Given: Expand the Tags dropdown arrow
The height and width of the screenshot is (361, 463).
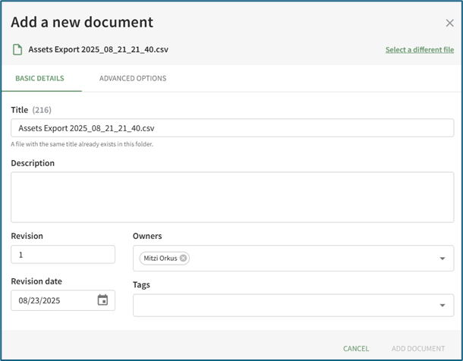Looking at the screenshot, I should (443, 306).
